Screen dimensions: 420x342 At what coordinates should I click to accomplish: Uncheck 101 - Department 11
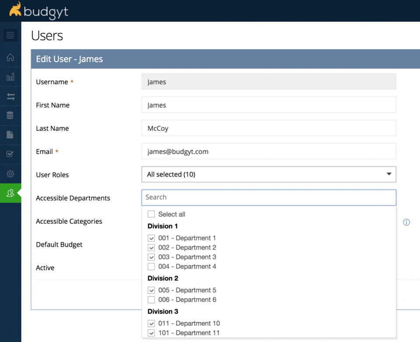151,333
